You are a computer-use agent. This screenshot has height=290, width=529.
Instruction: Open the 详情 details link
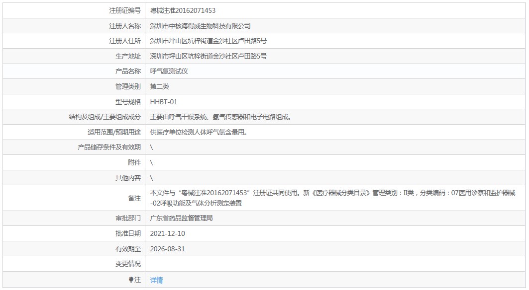coord(156,280)
